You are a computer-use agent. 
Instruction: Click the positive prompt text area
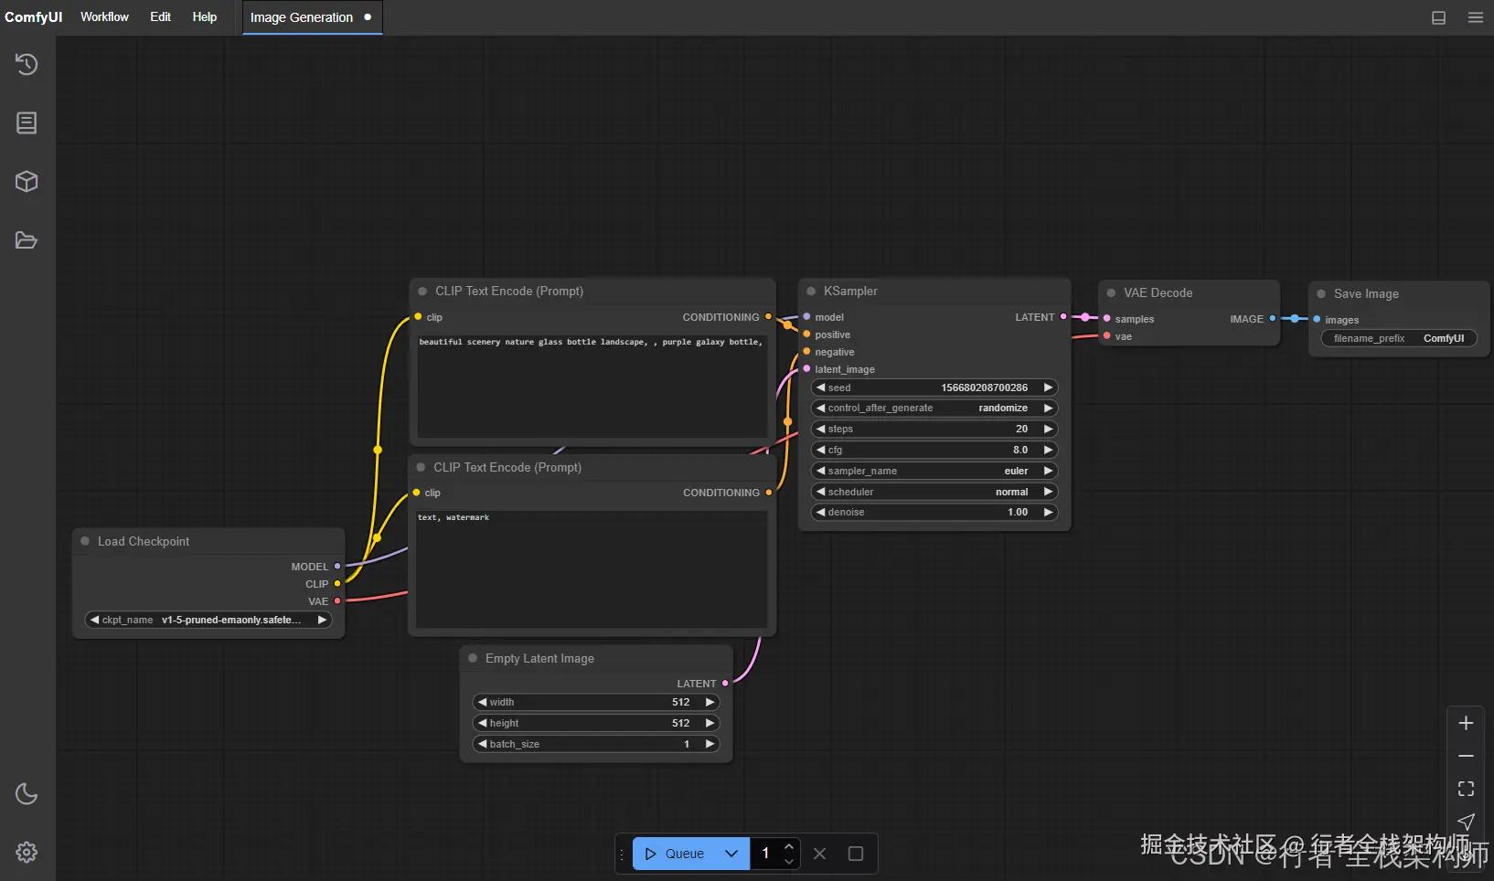pos(592,386)
